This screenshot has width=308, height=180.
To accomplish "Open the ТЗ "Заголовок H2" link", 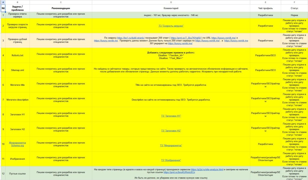I will [171, 131].
